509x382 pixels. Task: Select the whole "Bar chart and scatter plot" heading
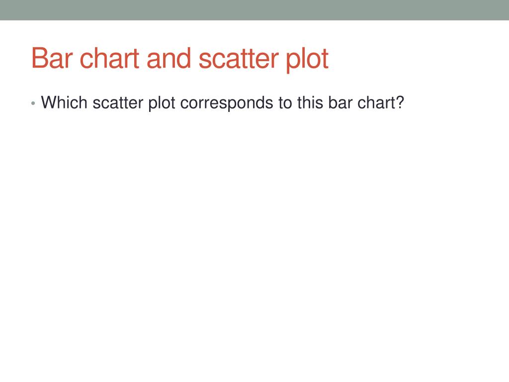click(x=179, y=59)
